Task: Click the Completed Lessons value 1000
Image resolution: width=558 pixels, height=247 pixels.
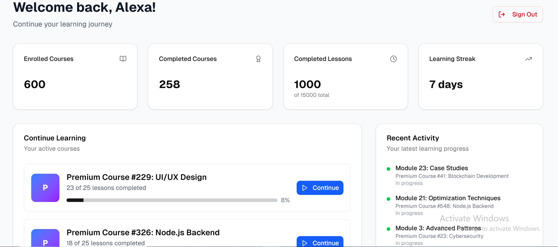Action: (x=308, y=84)
